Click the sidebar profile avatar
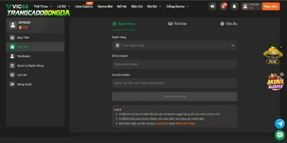This screenshot has width=287, height=143. pos(13,25)
